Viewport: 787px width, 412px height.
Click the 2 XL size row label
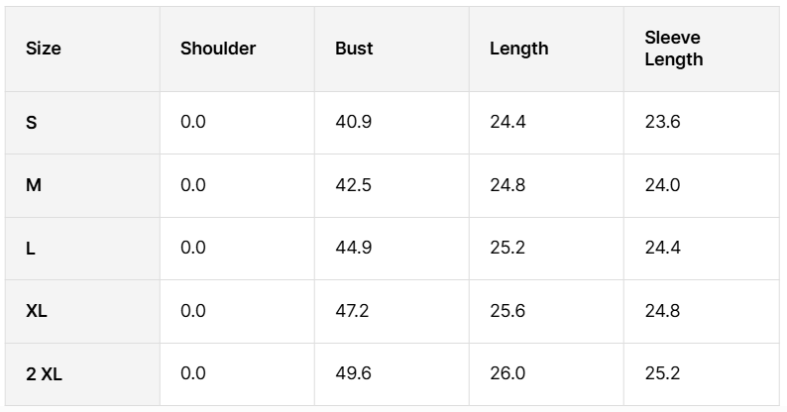tap(45, 374)
